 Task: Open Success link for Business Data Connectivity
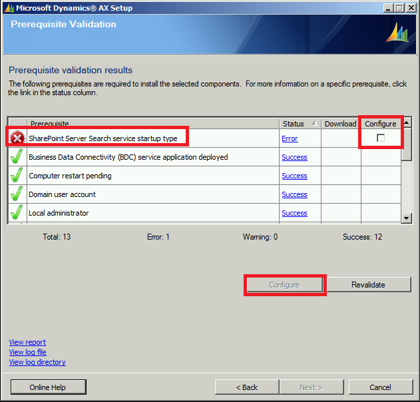[x=294, y=157]
